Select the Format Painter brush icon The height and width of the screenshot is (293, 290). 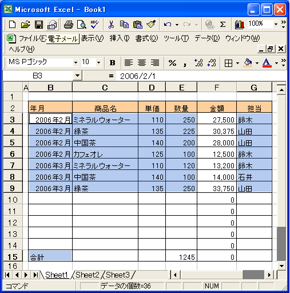(151, 25)
